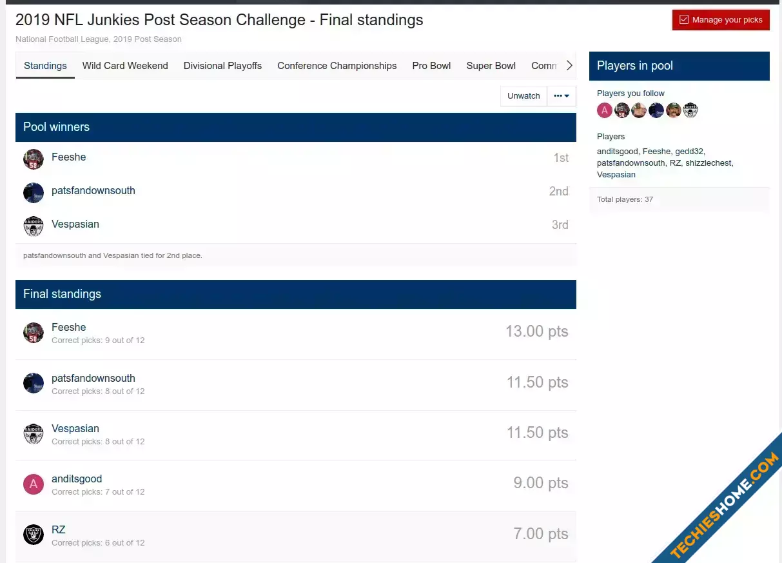Open the Wild Card Weekend tab
The height and width of the screenshot is (563, 782).
pyautogui.click(x=125, y=66)
